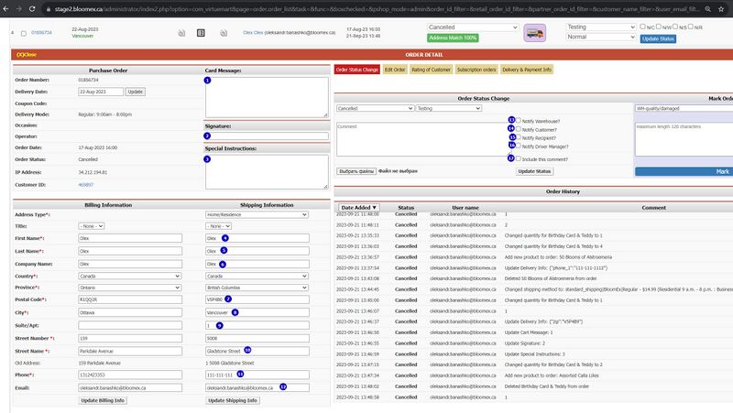Open Cancelled status dropdown in order row
This screenshot has width=733, height=413.
coord(473,27)
